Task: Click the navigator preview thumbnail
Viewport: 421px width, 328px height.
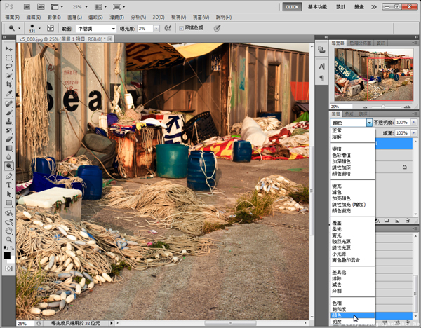Action: tap(374, 75)
